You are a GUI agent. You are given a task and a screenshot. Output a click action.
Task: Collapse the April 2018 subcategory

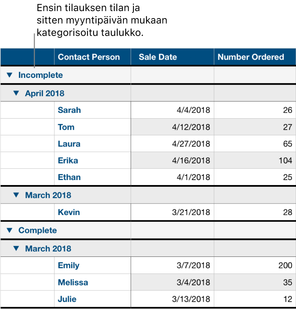[15, 93]
